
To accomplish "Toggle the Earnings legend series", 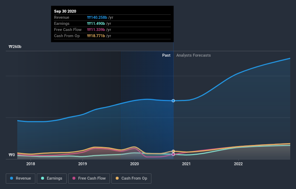I will click(52, 179).
